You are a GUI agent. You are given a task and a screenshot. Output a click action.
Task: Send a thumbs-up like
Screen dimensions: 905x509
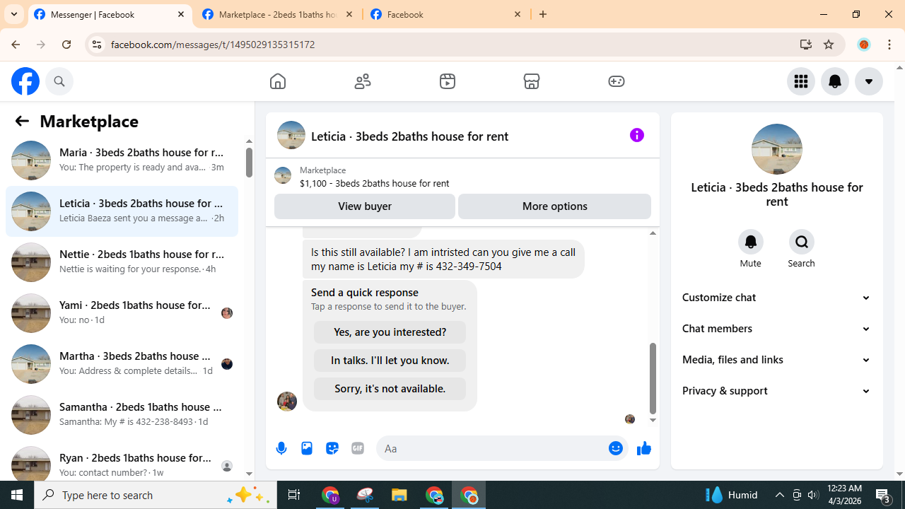tap(644, 448)
